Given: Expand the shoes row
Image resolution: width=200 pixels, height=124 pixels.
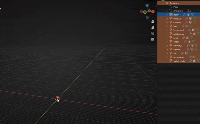Looking at the screenshot, I should coord(167,42).
